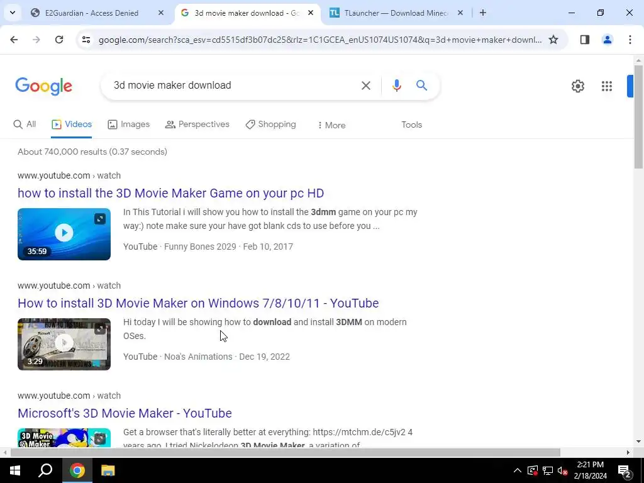Play the 35:59 video thumbnail
644x483 pixels.
tap(64, 233)
